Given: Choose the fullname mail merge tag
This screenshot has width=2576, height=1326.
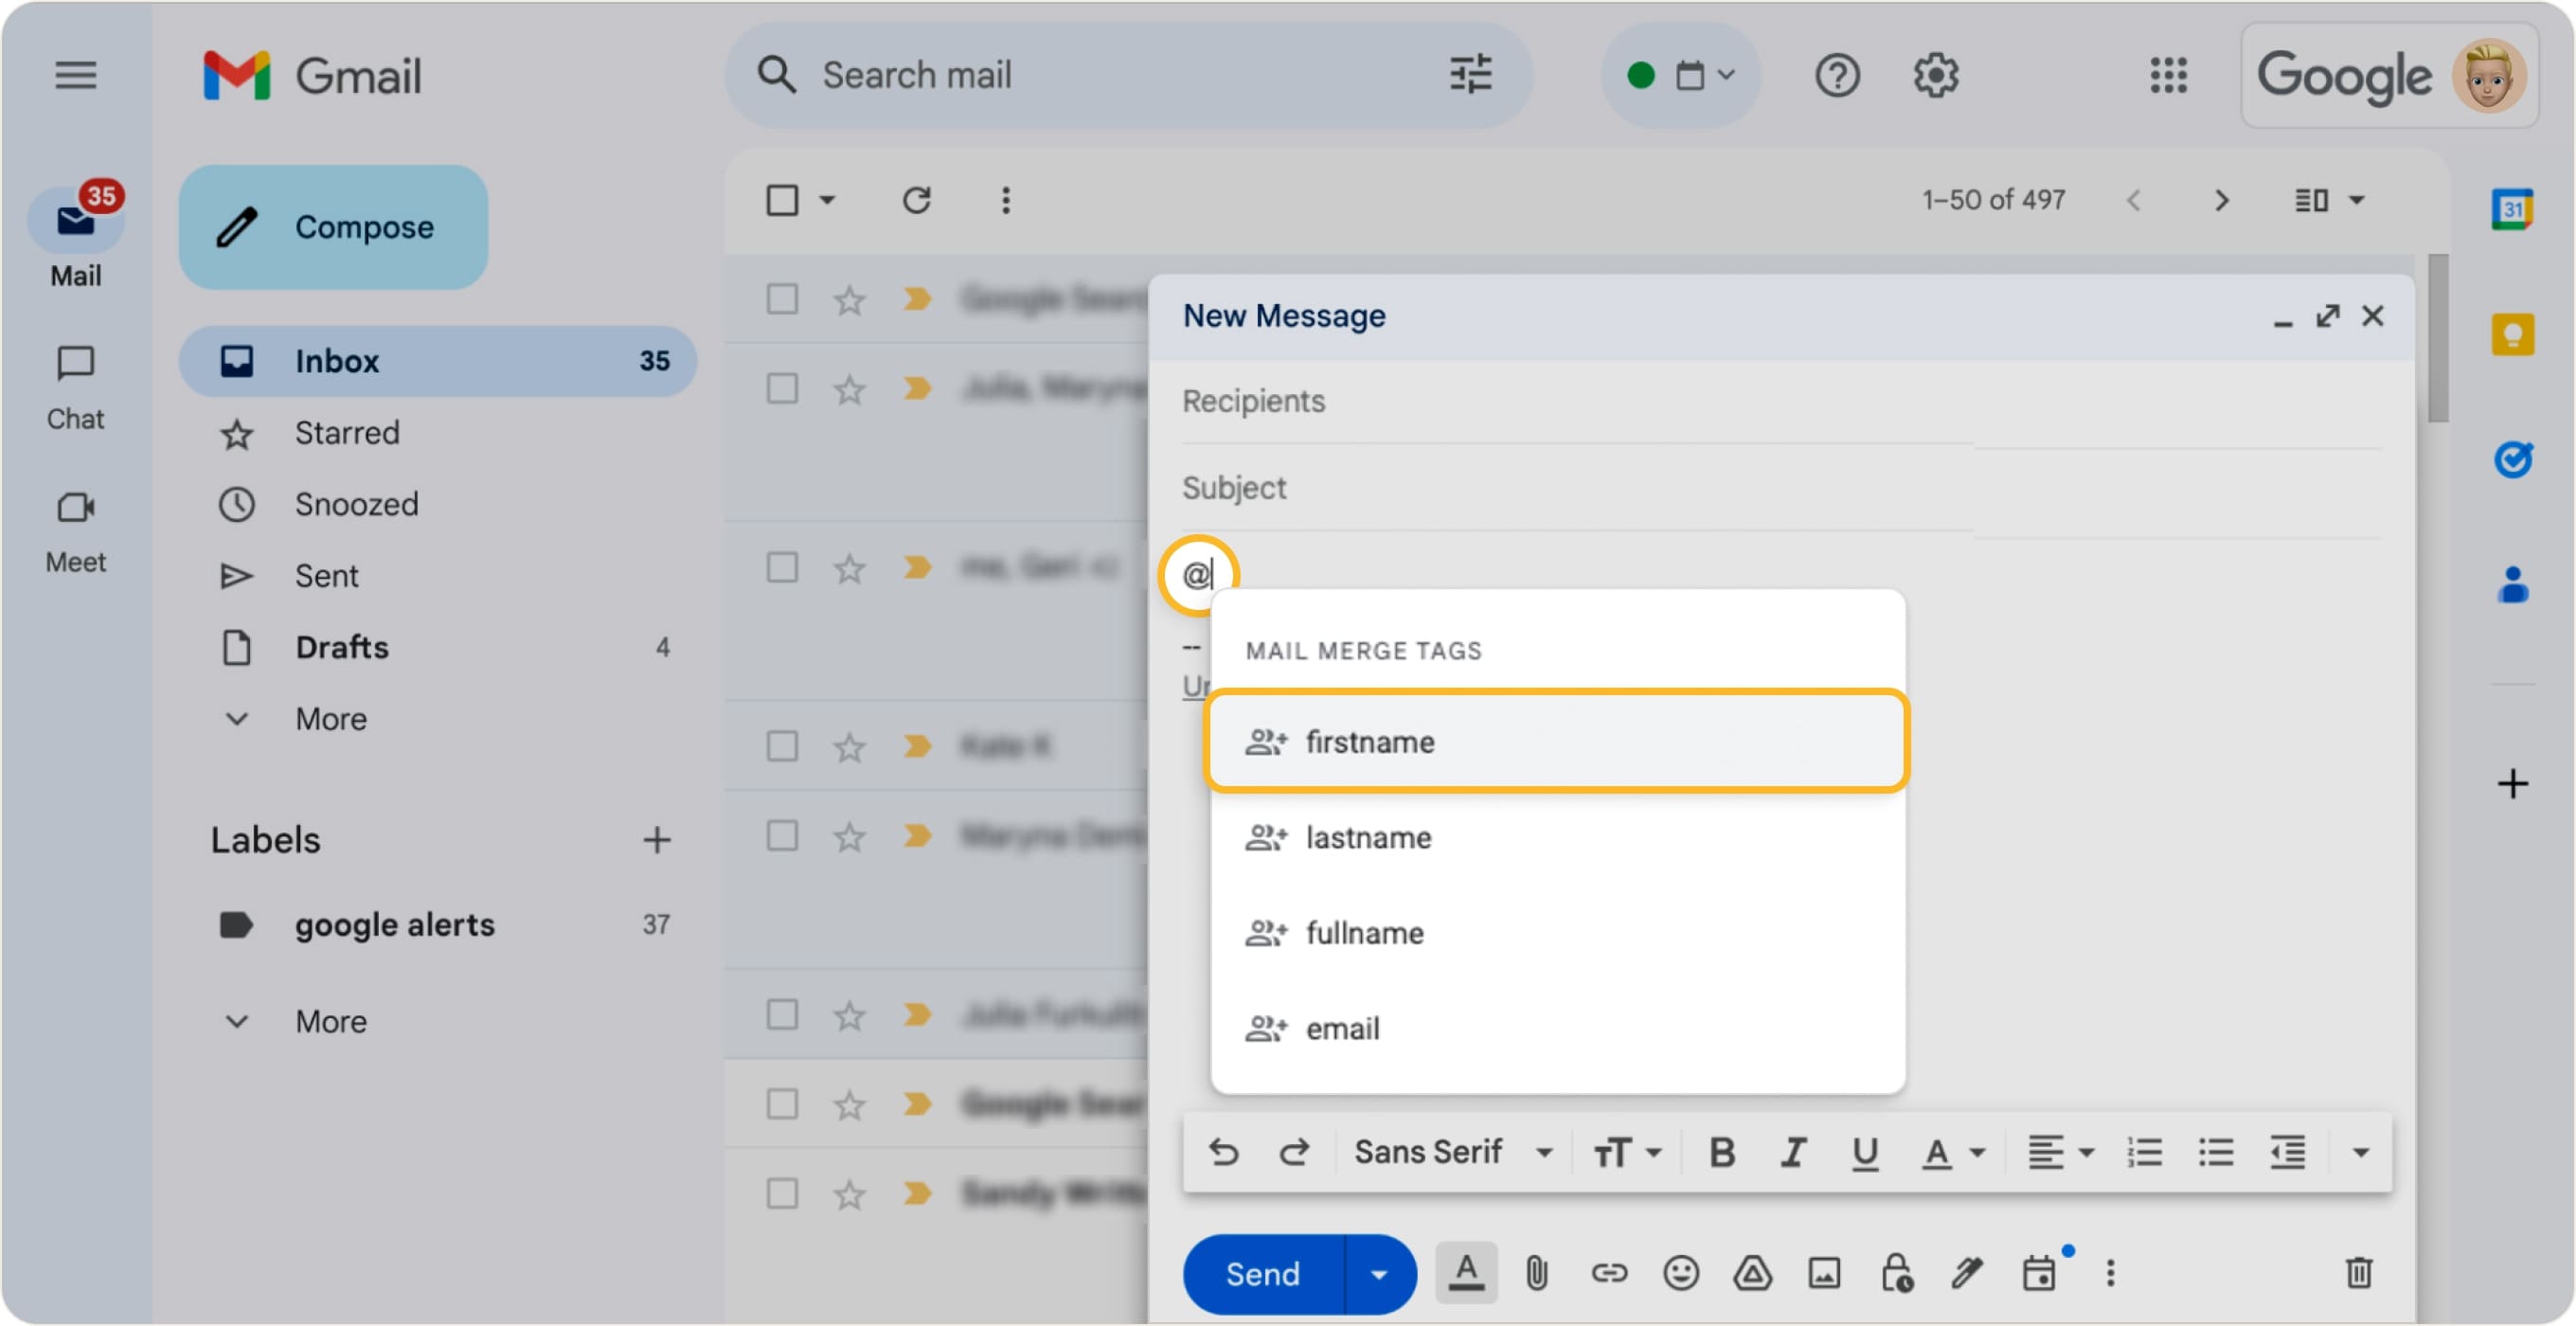Looking at the screenshot, I should click(x=1364, y=933).
